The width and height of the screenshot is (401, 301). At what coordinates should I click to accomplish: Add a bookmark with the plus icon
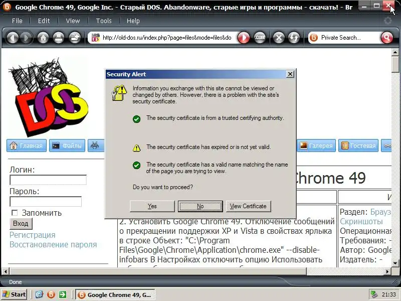click(x=75, y=38)
